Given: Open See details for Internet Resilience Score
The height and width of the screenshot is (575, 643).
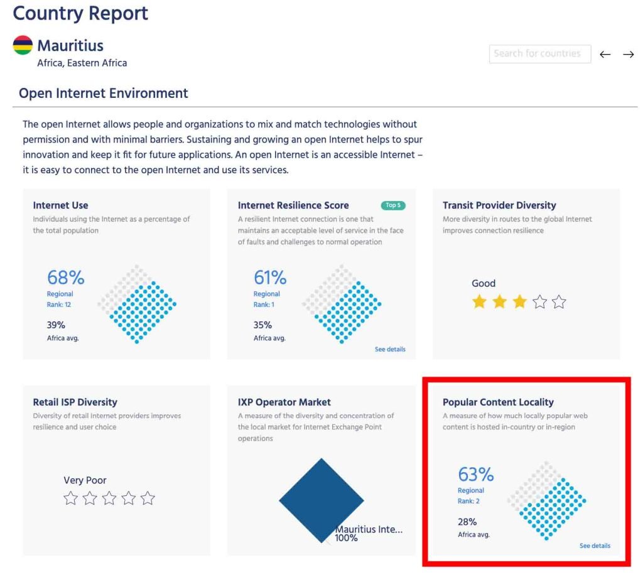Looking at the screenshot, I should coord(390,349).
